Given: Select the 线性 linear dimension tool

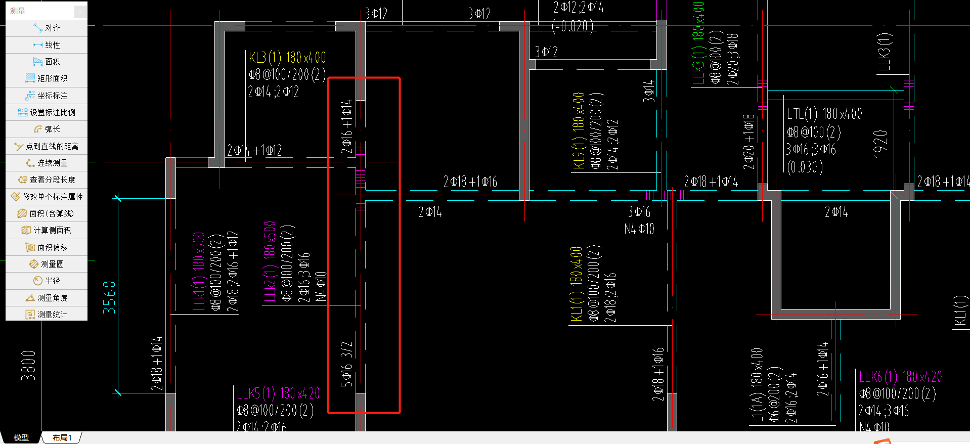Looking at the screenshot, I should point(47,45).
